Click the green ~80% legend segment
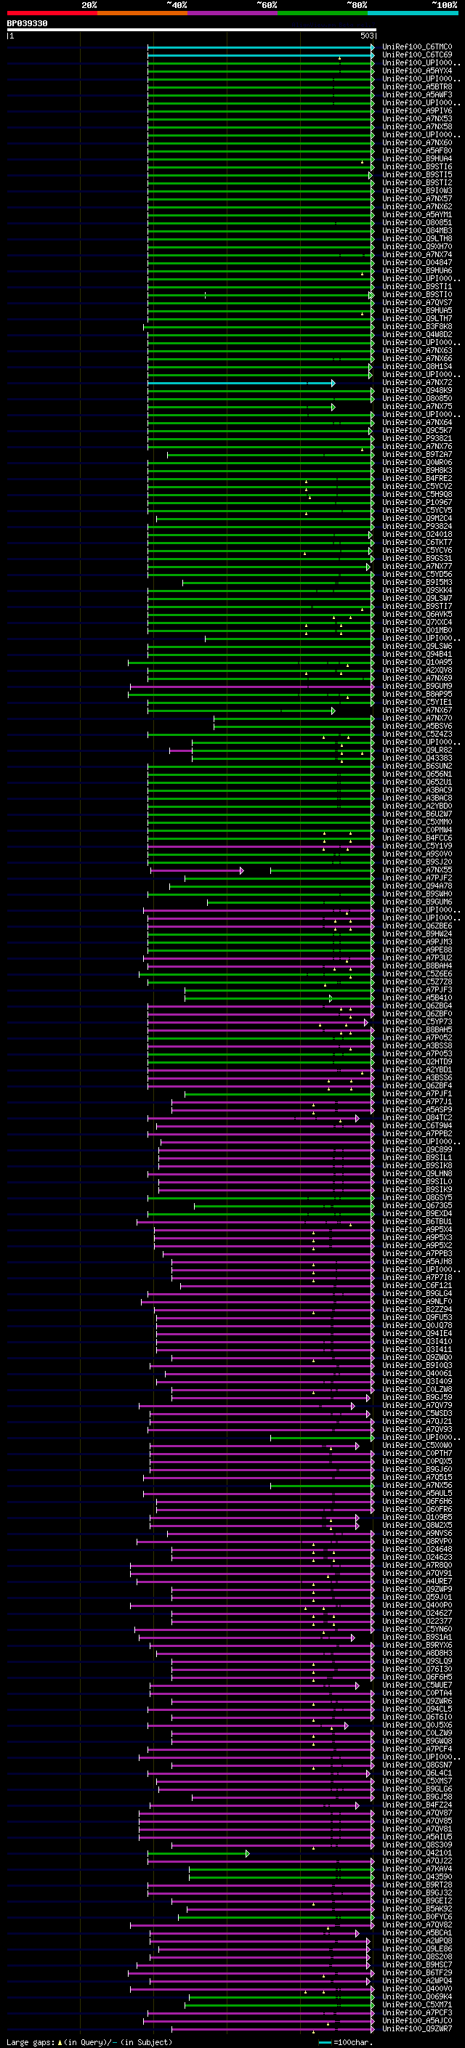The image size is (465, 2048). (x=323, y=13)
